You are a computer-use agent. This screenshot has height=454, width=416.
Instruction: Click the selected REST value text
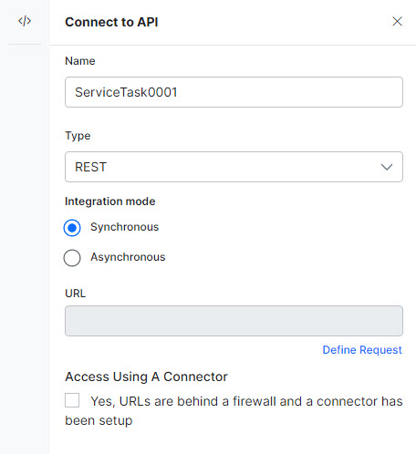pyautogui.click(x=90, y=167)
